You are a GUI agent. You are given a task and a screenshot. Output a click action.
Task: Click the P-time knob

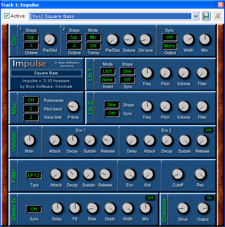point(73,107)
